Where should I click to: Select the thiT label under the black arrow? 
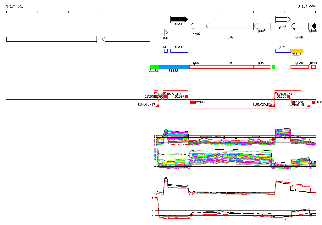[179, 24]
